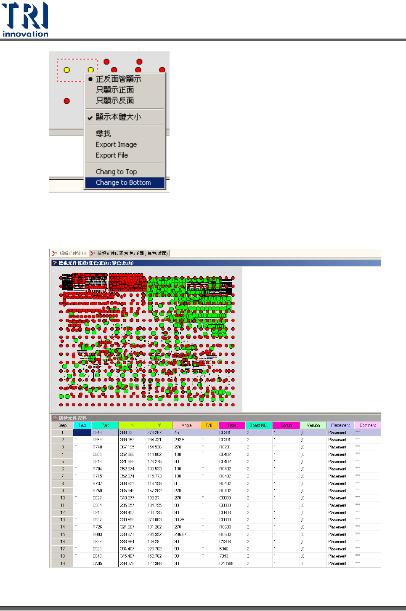The width and height of the screenshot is (406, 611).
Task: Click the Step column header
Action: pyautogui.click(x=62, y=425)
